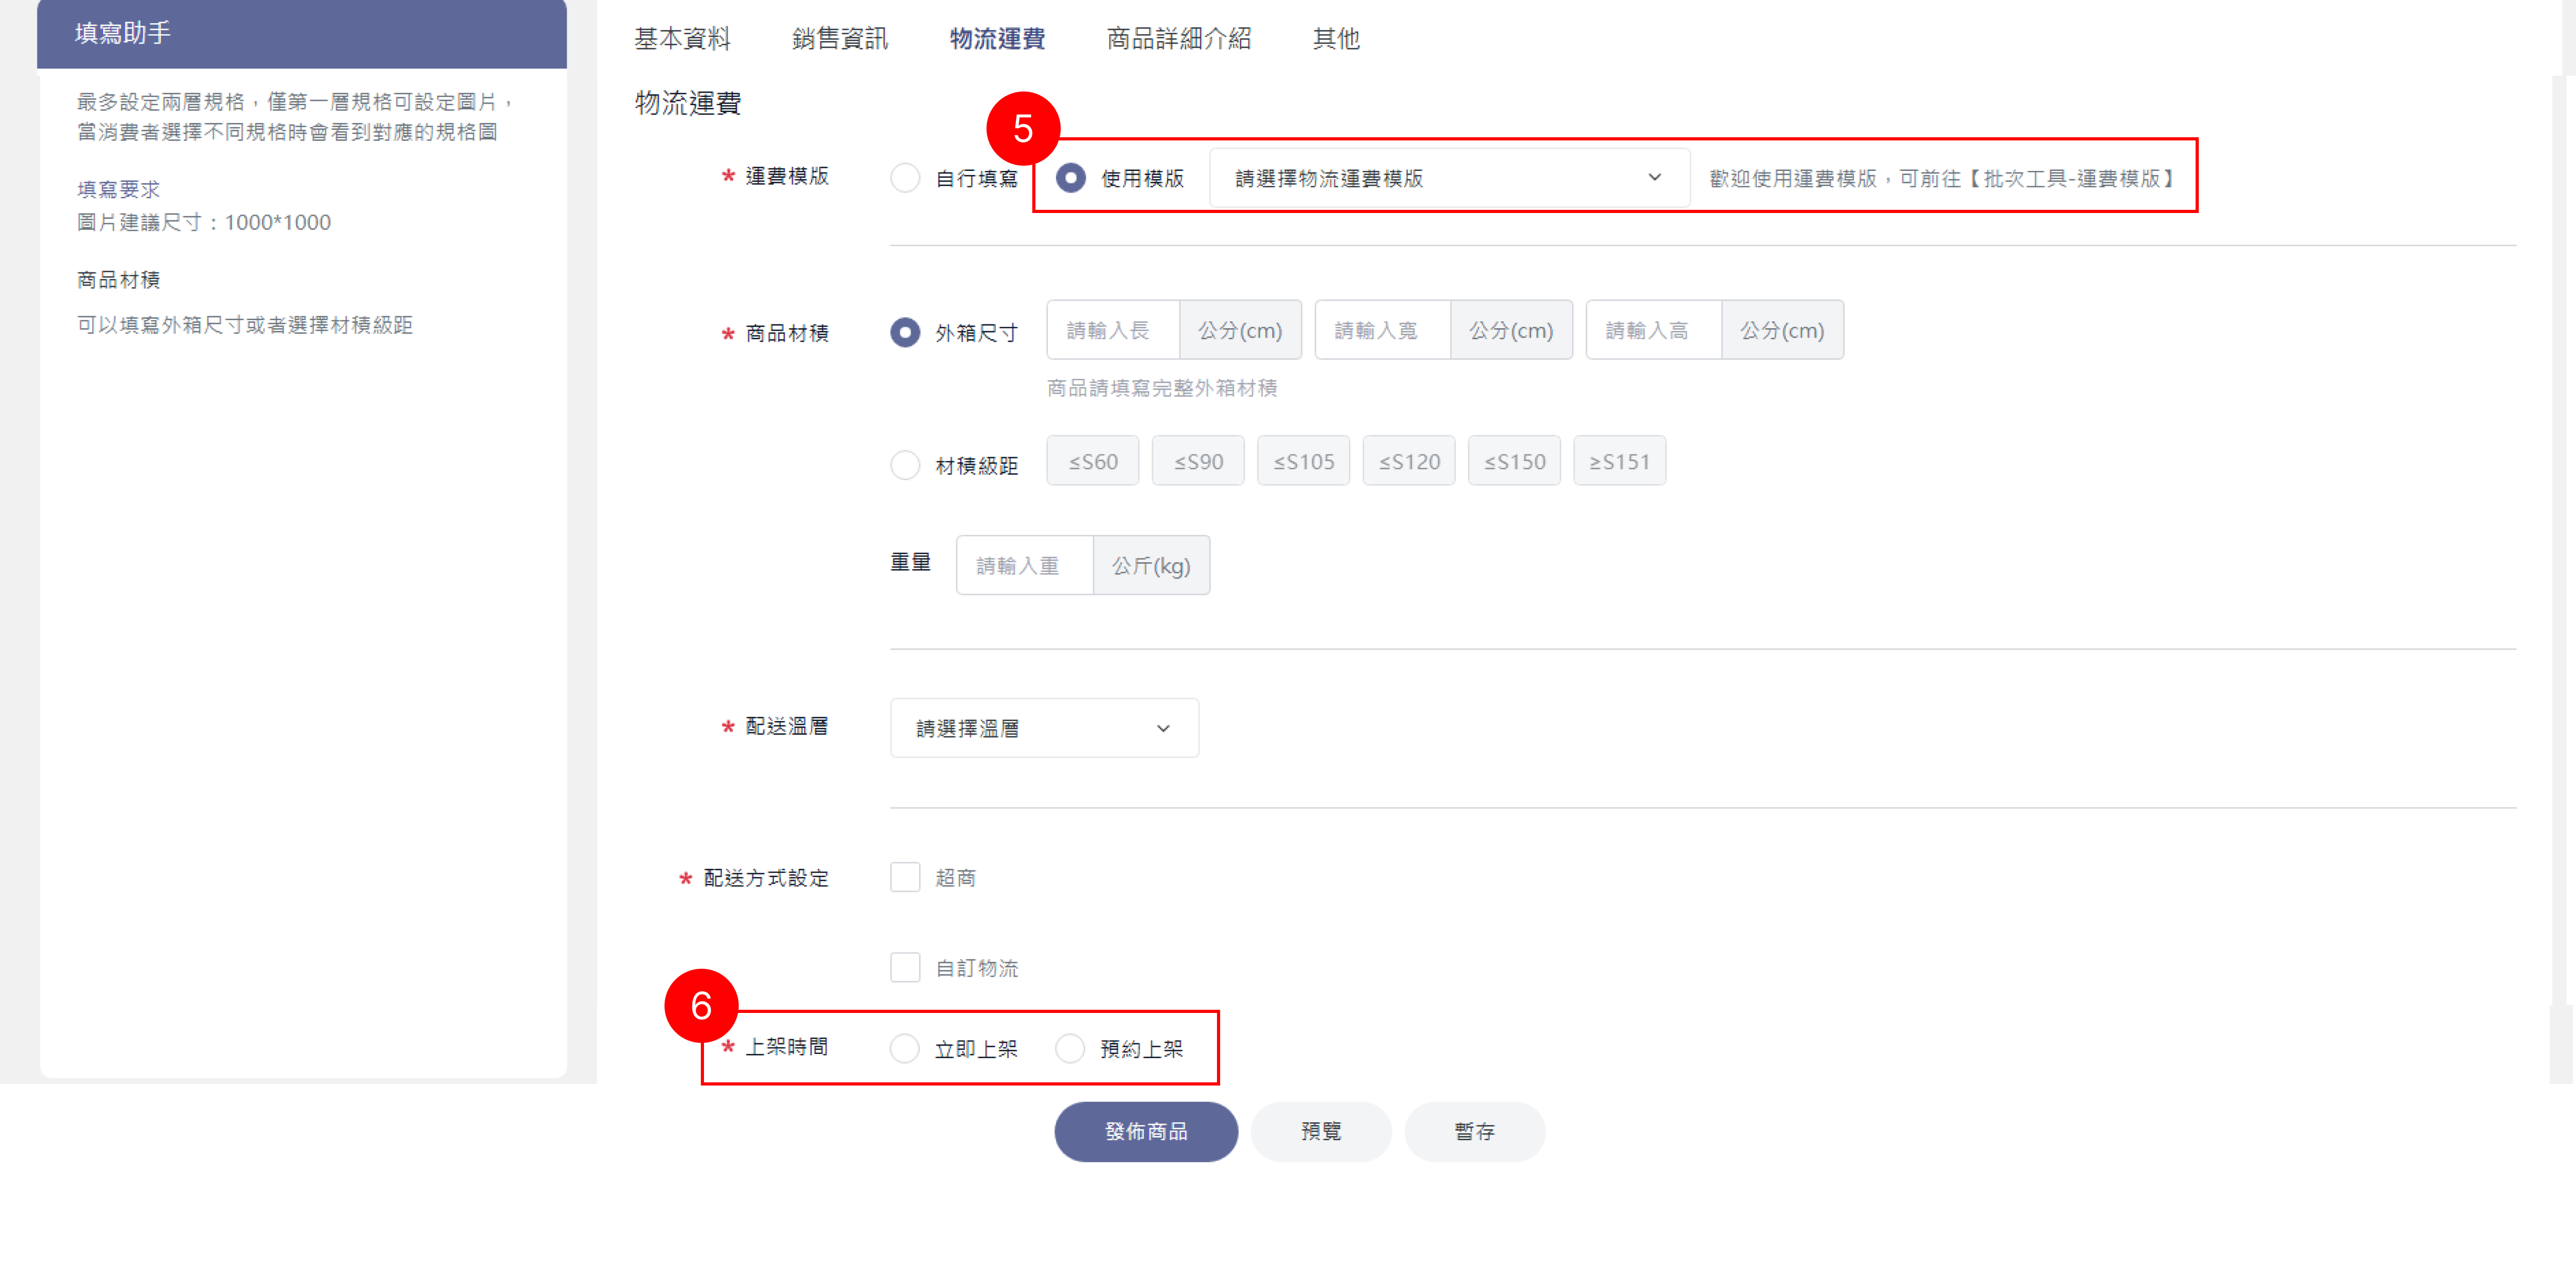The width and height of the screenshot is (2576, 1278).
Task: Click the 發佈商品 publish button
Action: (x=1146, y=1132)
